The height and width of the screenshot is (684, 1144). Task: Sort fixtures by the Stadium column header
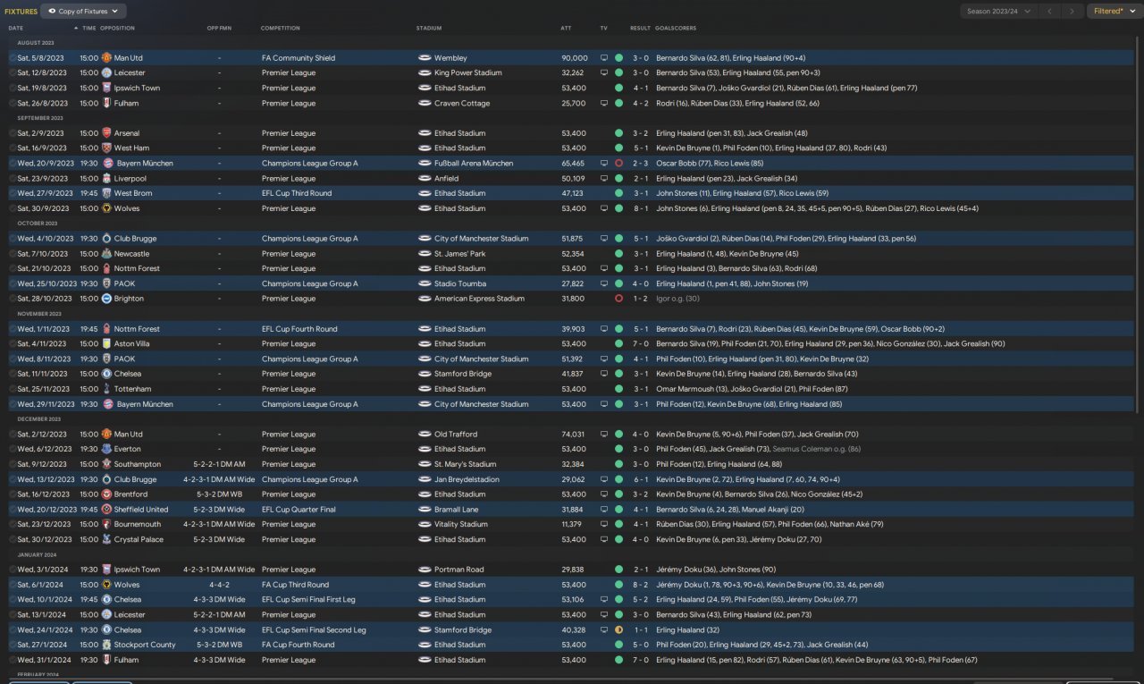click(x=429, y=28)
